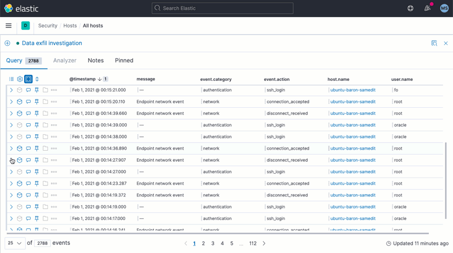Pin the 00:15:21.000 event

tap(37, 90)
